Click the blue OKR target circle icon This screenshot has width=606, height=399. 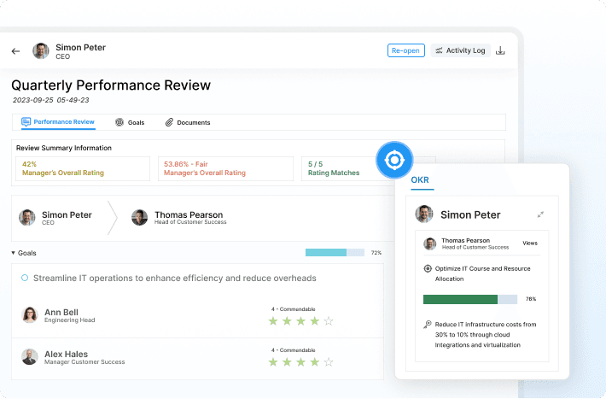(394, 160)
